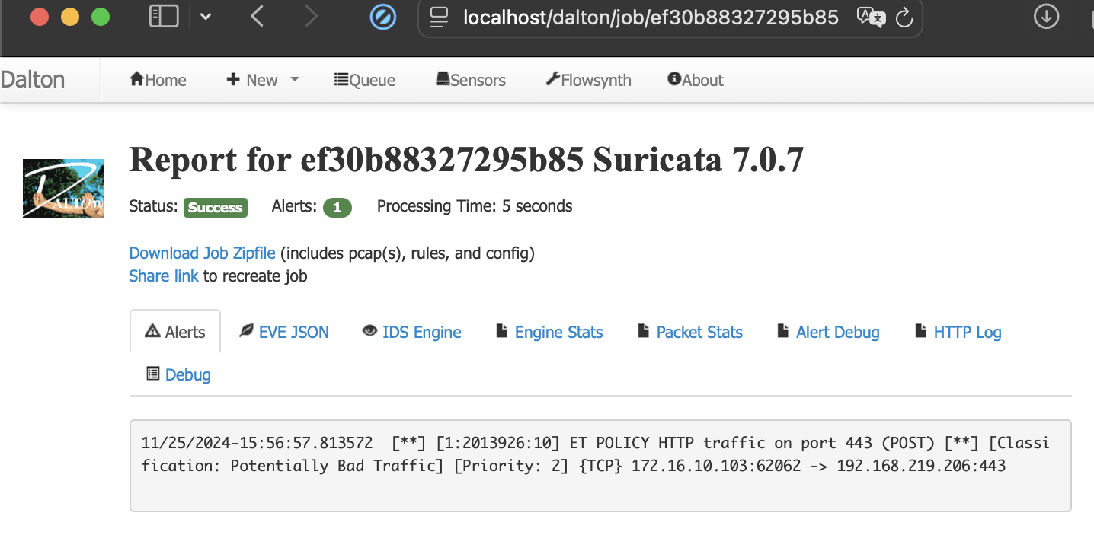1094x551 pixels.
Task: Select the Alerts tab
Action: point(175,332)
